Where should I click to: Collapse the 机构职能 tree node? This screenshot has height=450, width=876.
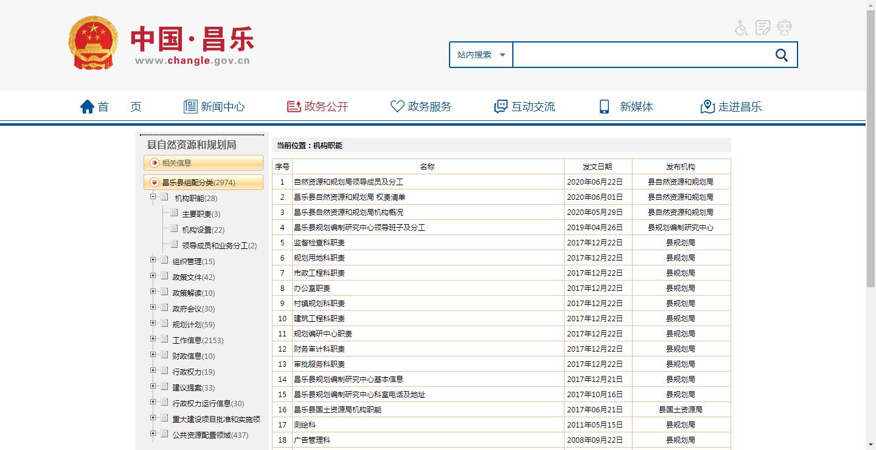(x=153, y=197)
